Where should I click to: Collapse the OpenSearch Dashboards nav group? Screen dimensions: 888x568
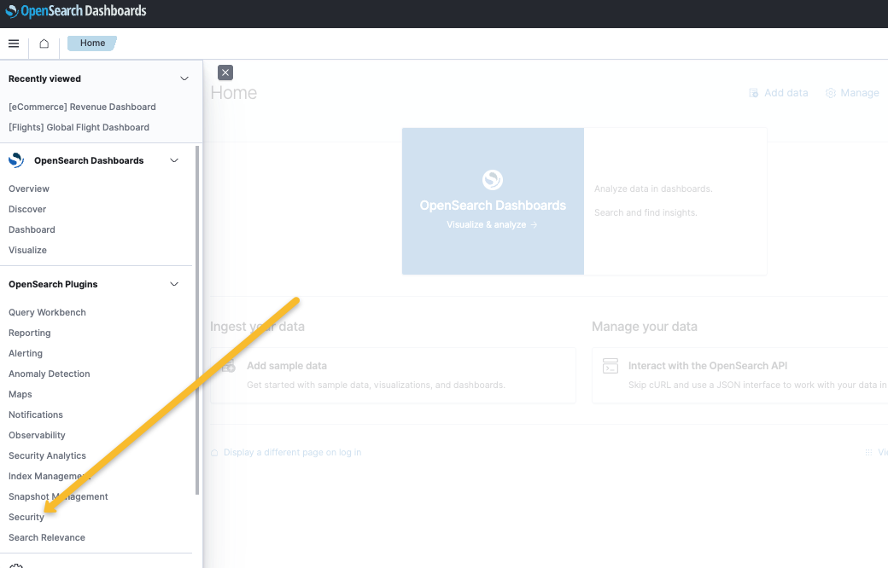[174, 160]
